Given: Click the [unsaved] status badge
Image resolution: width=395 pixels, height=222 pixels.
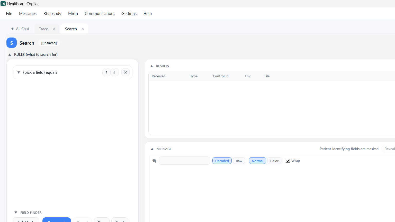Looking at the screenshot, I should click(49, 43).
